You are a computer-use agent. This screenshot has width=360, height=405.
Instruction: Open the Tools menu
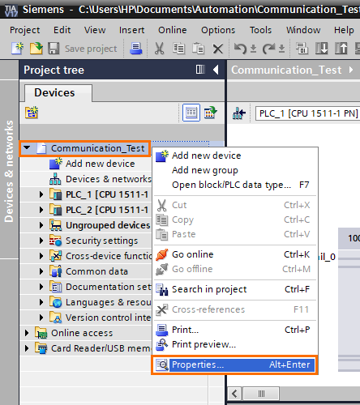(260, 30)
